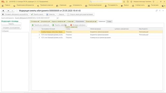Click Отправить на исправление button

coord(11,28)
